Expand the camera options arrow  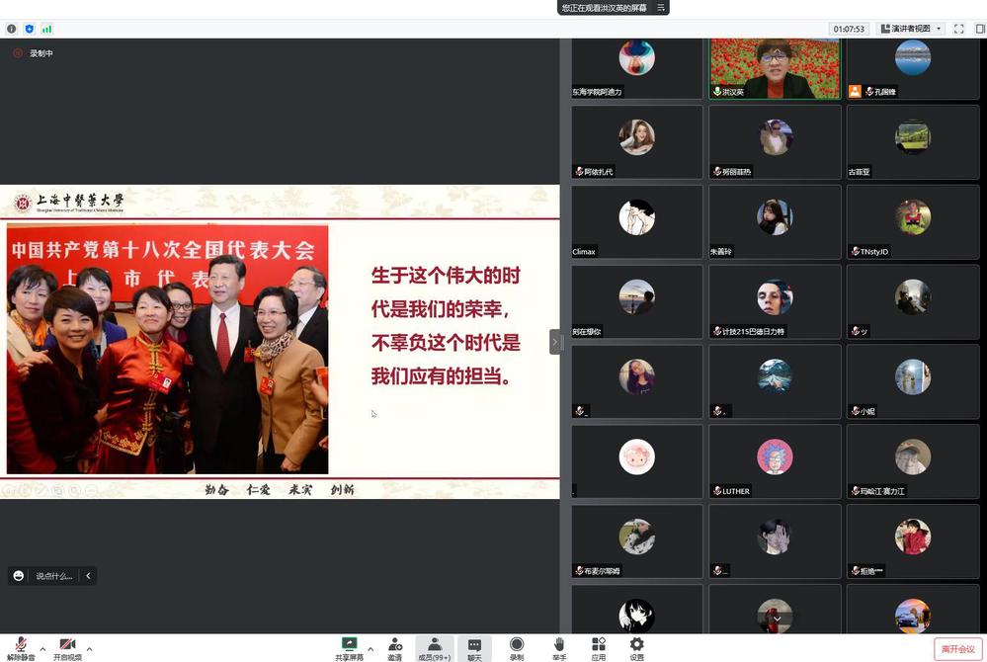point(89,649)
